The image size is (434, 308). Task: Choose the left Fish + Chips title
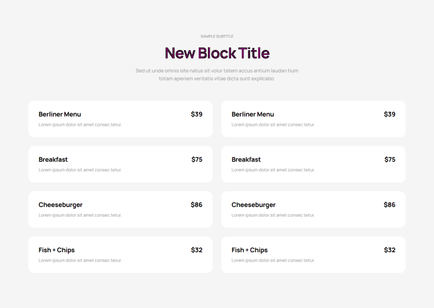point(57,250)
